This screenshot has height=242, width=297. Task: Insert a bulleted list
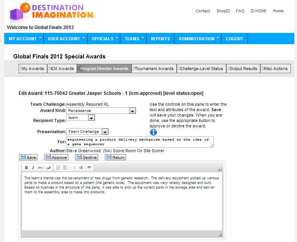click(x=65, y=168)
